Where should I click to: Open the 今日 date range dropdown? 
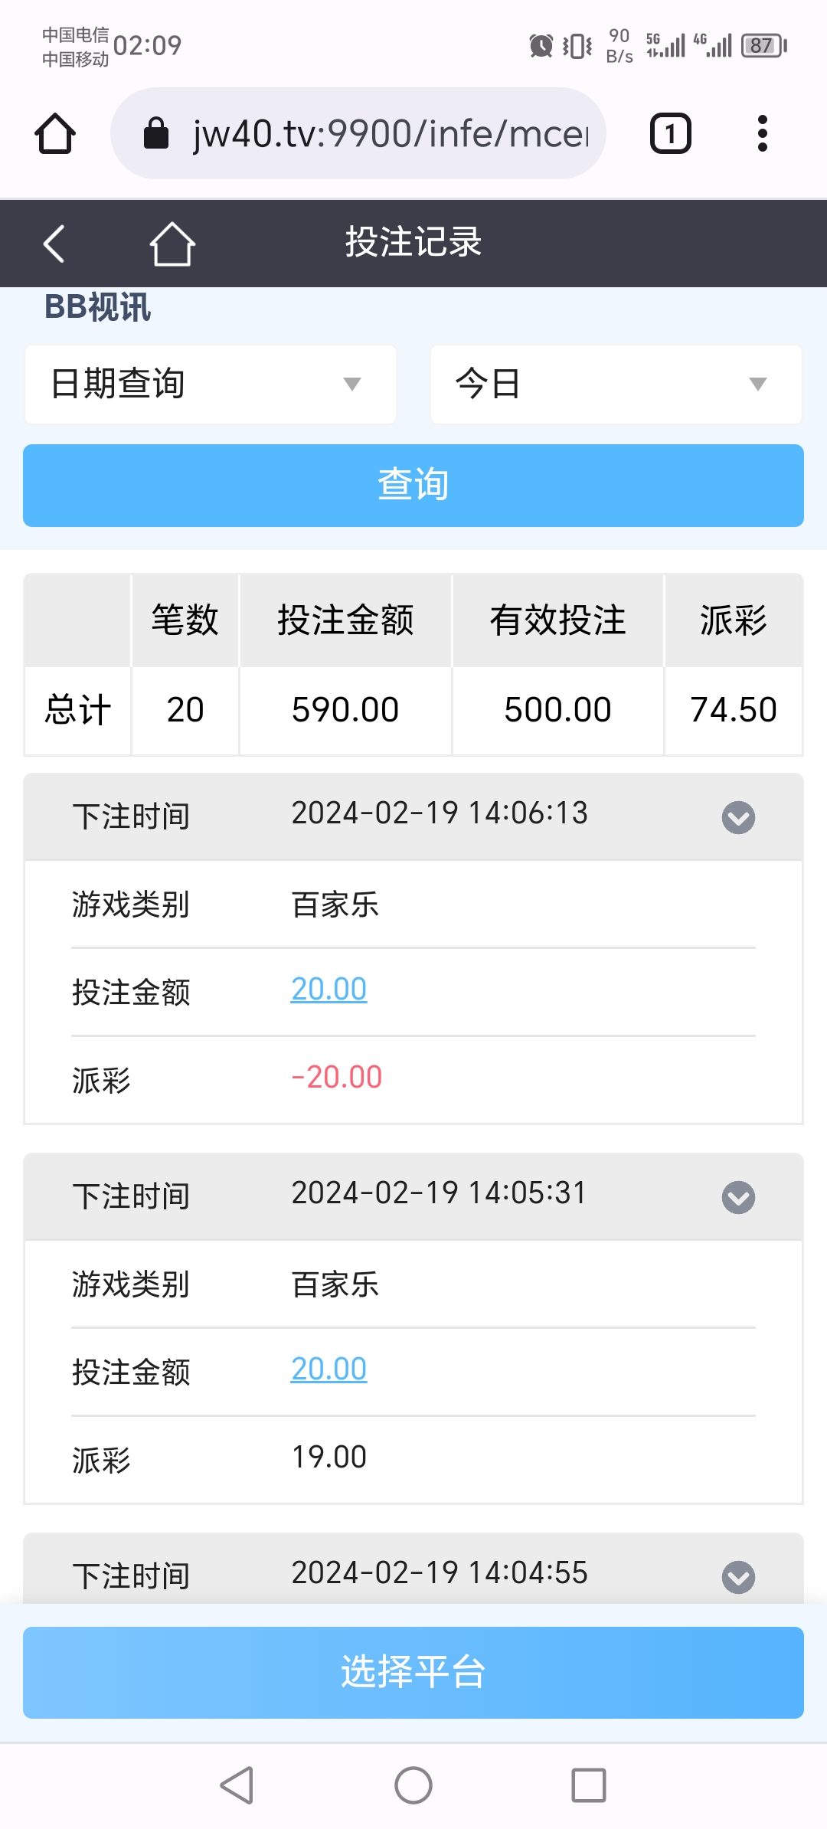click(x=616, y=384)
